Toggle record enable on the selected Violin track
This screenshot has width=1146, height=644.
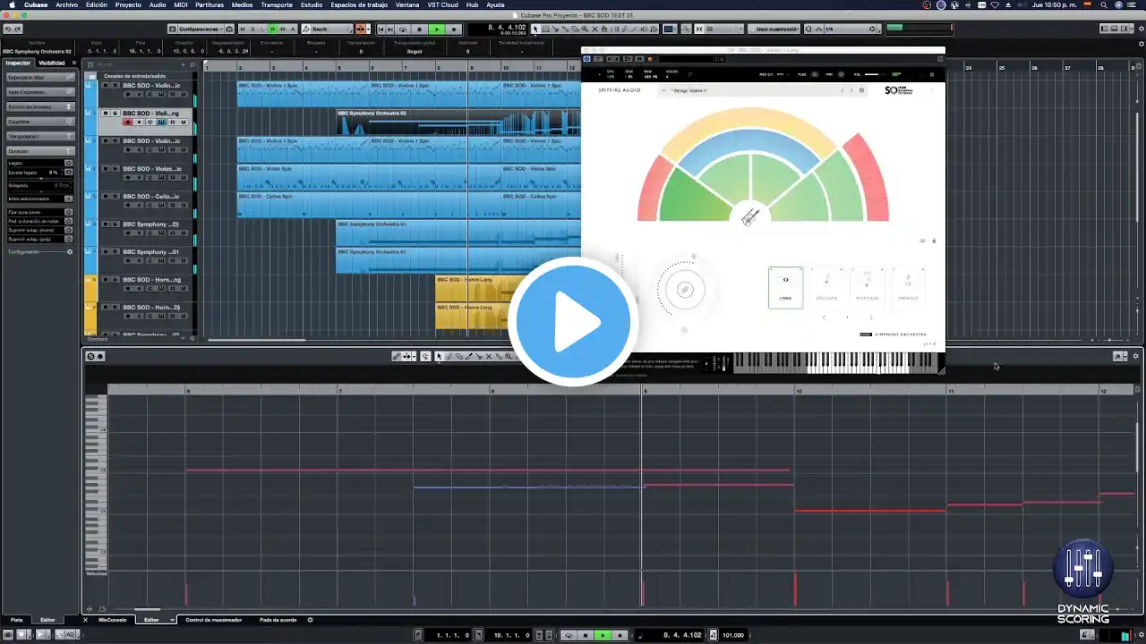click(x=128, y=122)
